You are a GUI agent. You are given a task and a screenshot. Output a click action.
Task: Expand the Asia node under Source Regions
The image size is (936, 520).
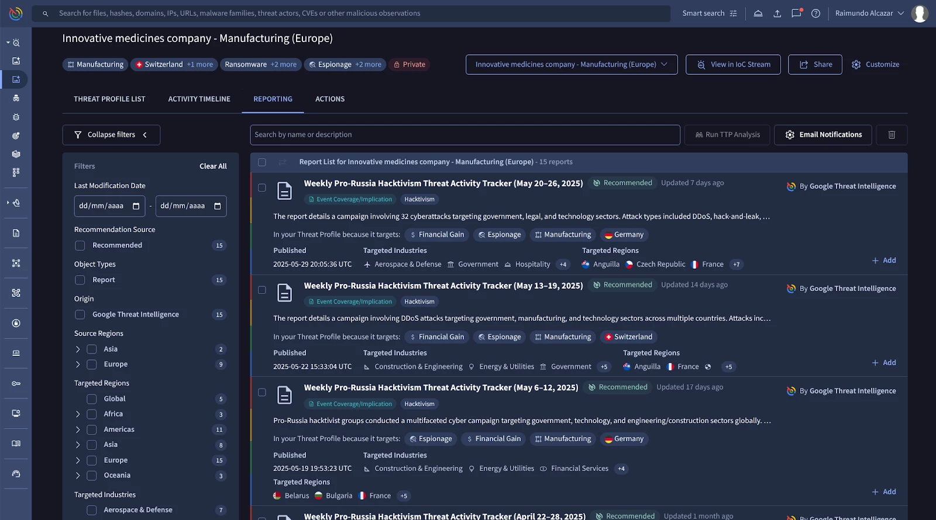pos(78,349)
